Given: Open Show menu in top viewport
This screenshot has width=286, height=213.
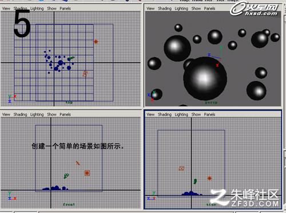Looking at the screenshot, I should pyautogui.click(x=51, y=9).
